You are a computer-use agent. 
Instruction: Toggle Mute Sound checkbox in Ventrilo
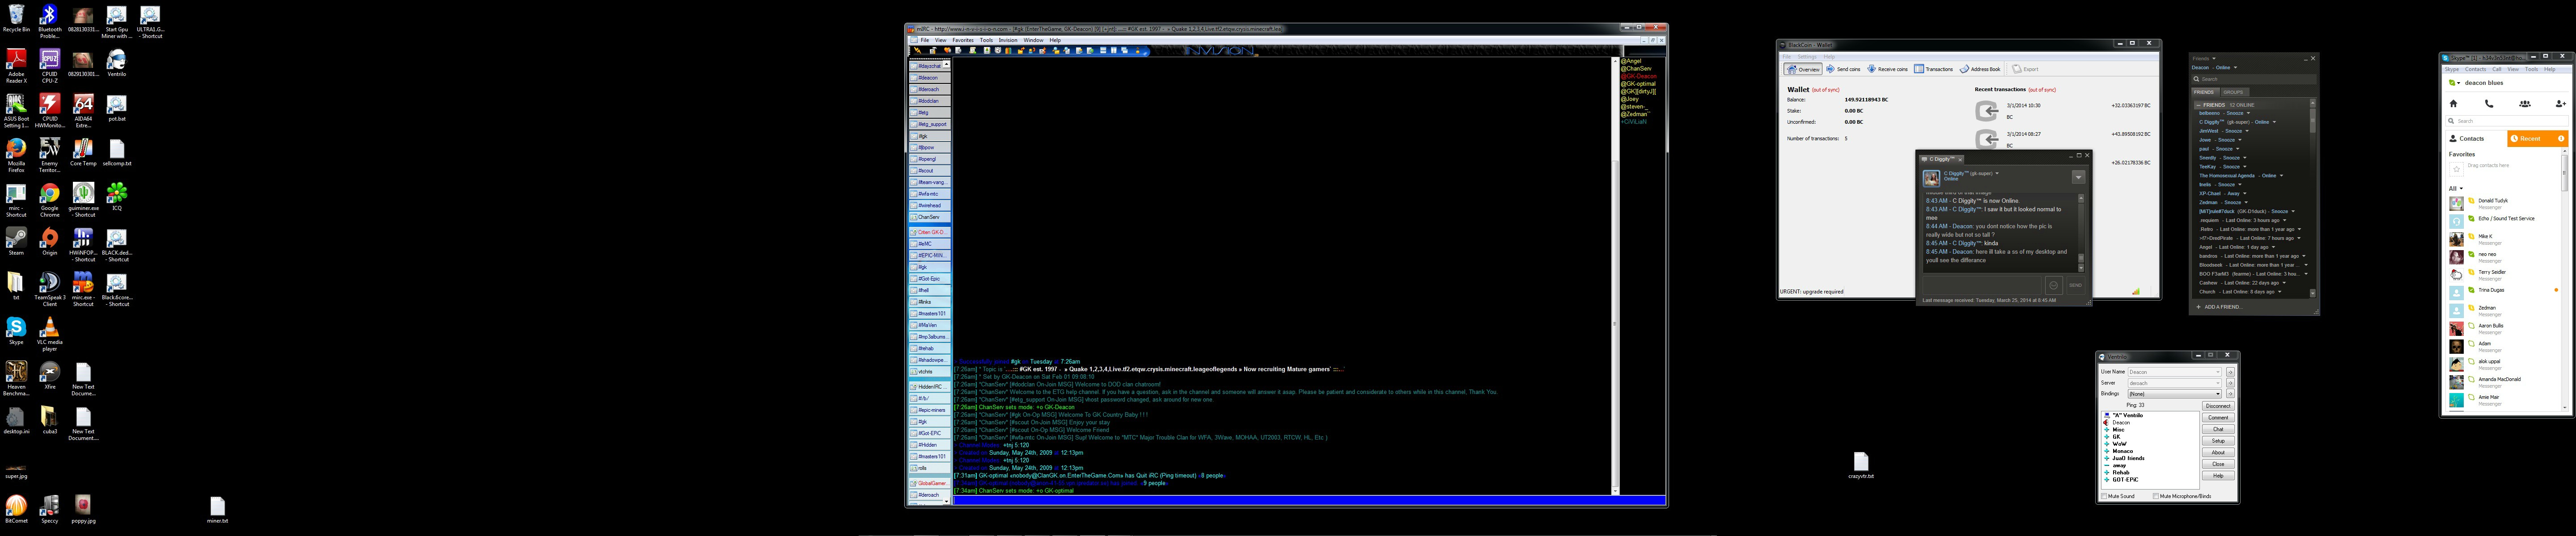[x=2105, y=496]
